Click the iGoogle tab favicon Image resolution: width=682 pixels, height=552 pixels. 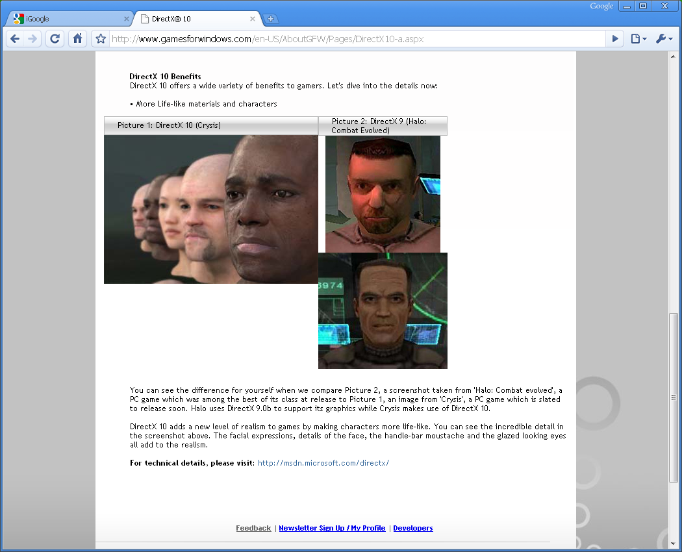point(18,19)
